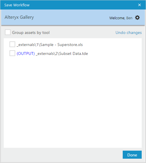Image resolution: width=146 pixels, height=163 pixels.
Task: Close the Save Workflow dialog with X
Action: 139,5
